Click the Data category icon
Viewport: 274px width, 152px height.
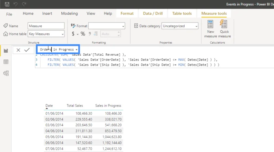(x=136, y=26)
